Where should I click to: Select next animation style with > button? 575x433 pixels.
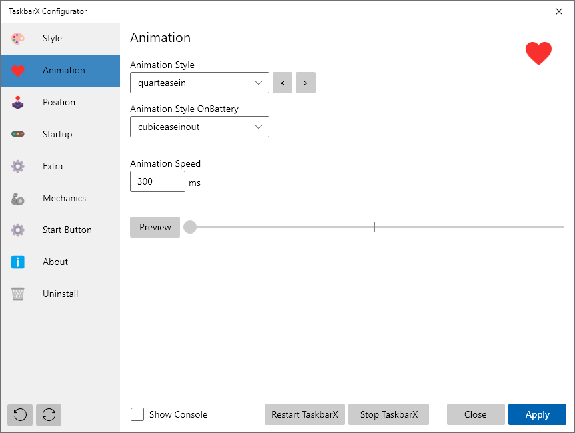[x=306, y=83]
